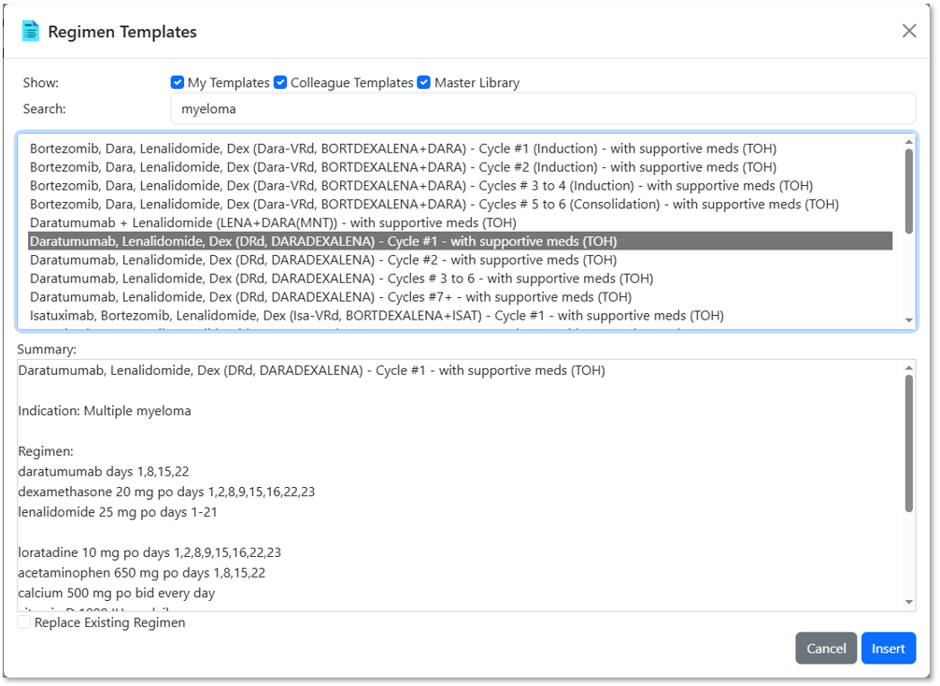The image size is (940, 686).
Task: Click 'loratadine 10 mg po' summary line
Action: pos(150,552)
